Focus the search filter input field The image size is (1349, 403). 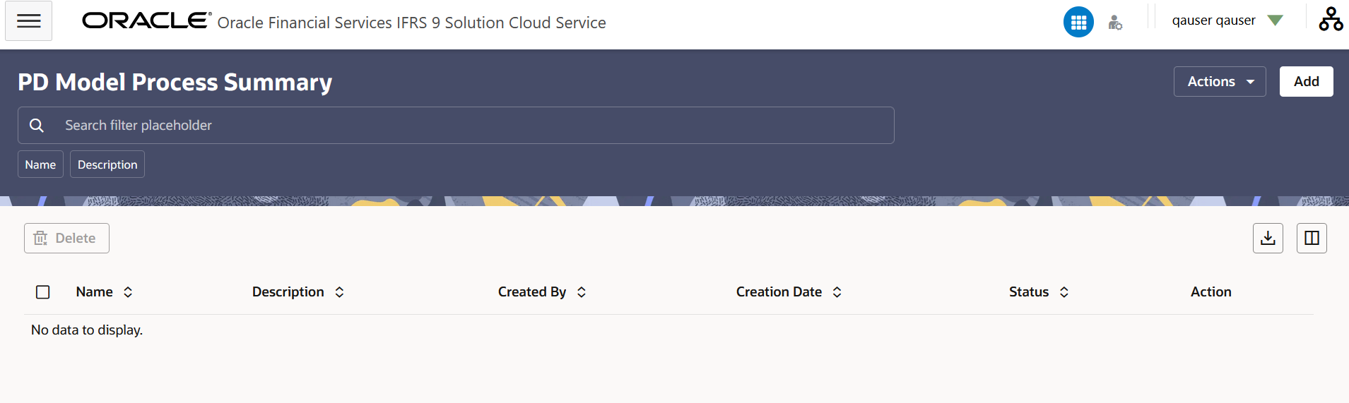456,126
